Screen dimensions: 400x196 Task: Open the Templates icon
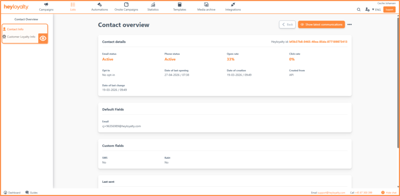pos(180,4)
